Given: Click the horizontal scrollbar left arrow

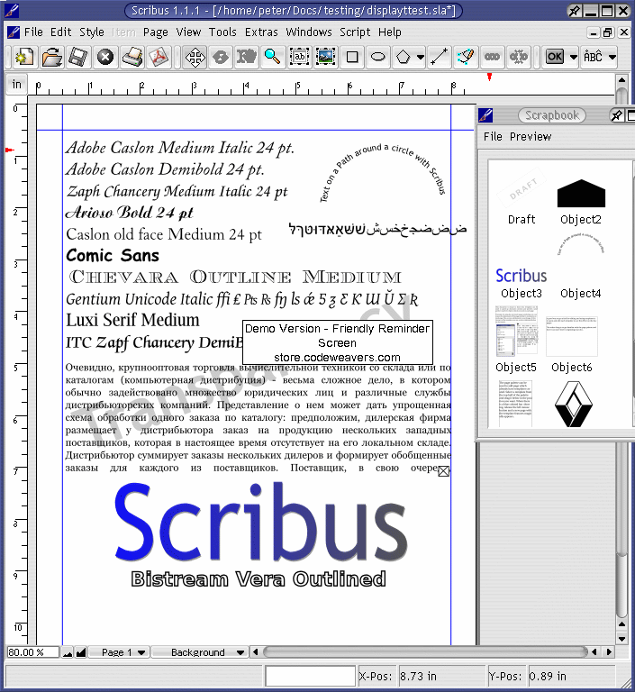Looking at the screenshot, I should 255,651.
